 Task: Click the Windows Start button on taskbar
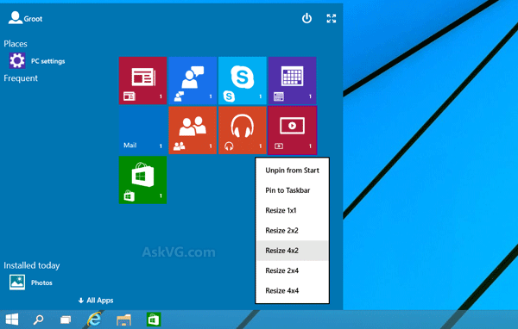point(12,320)
